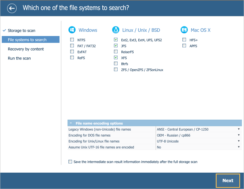Open Legacy Windows file names encoding dropdown
244x189 pixels.
click(x=198, y=129)
